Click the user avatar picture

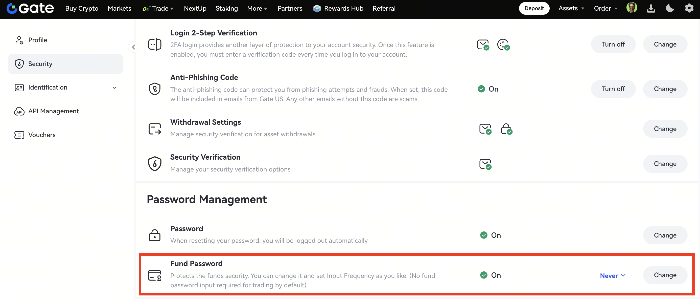(x=632, y=8)
